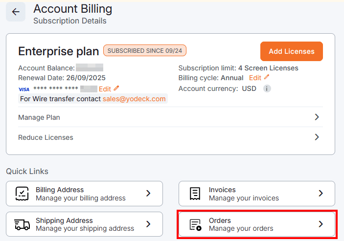Expand the Manage Plan row chevron
This screenshot has height=241, width=344.
[317, 117]
